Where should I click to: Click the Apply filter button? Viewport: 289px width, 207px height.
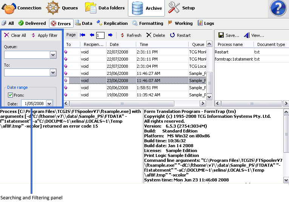coord(44,35)
